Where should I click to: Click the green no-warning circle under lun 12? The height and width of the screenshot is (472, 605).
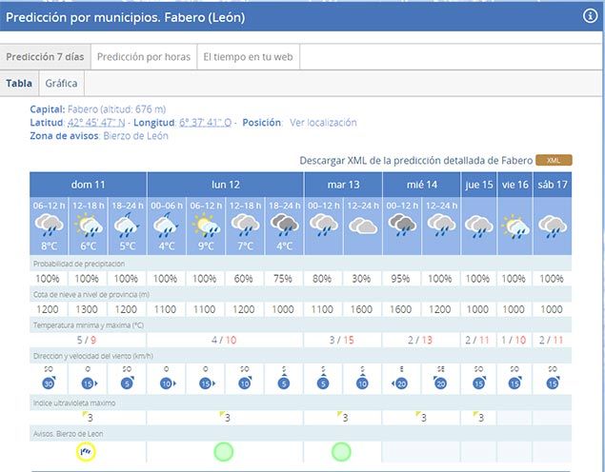(224, 451)
